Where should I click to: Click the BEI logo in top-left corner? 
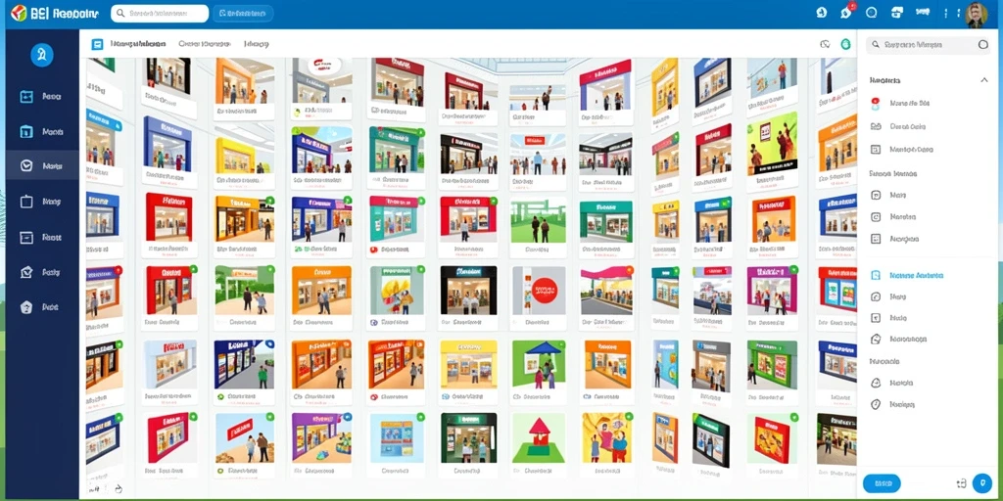pos(19,13)
